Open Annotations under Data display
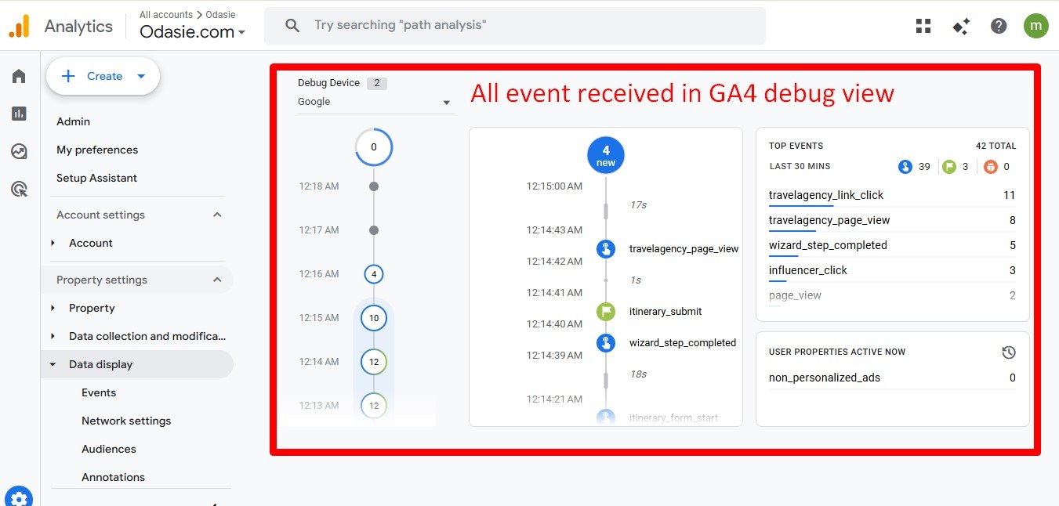Image resolution: width=1059 pixels, height=506 pixels. [113, 477]
